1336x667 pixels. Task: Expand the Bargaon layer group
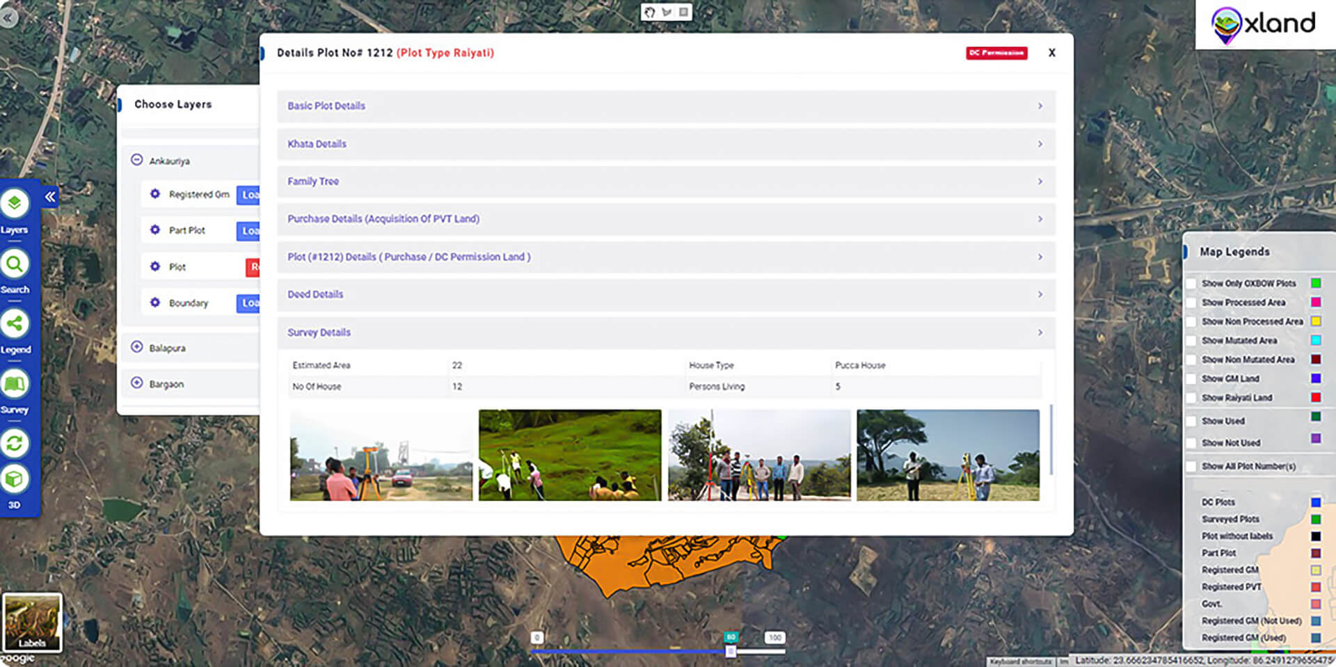click(x=137, y=383)
